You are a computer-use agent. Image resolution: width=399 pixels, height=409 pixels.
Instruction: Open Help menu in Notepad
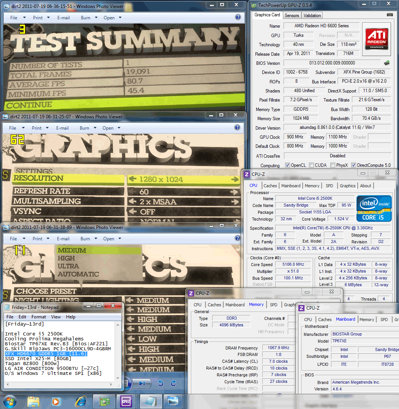pos(71,317)
